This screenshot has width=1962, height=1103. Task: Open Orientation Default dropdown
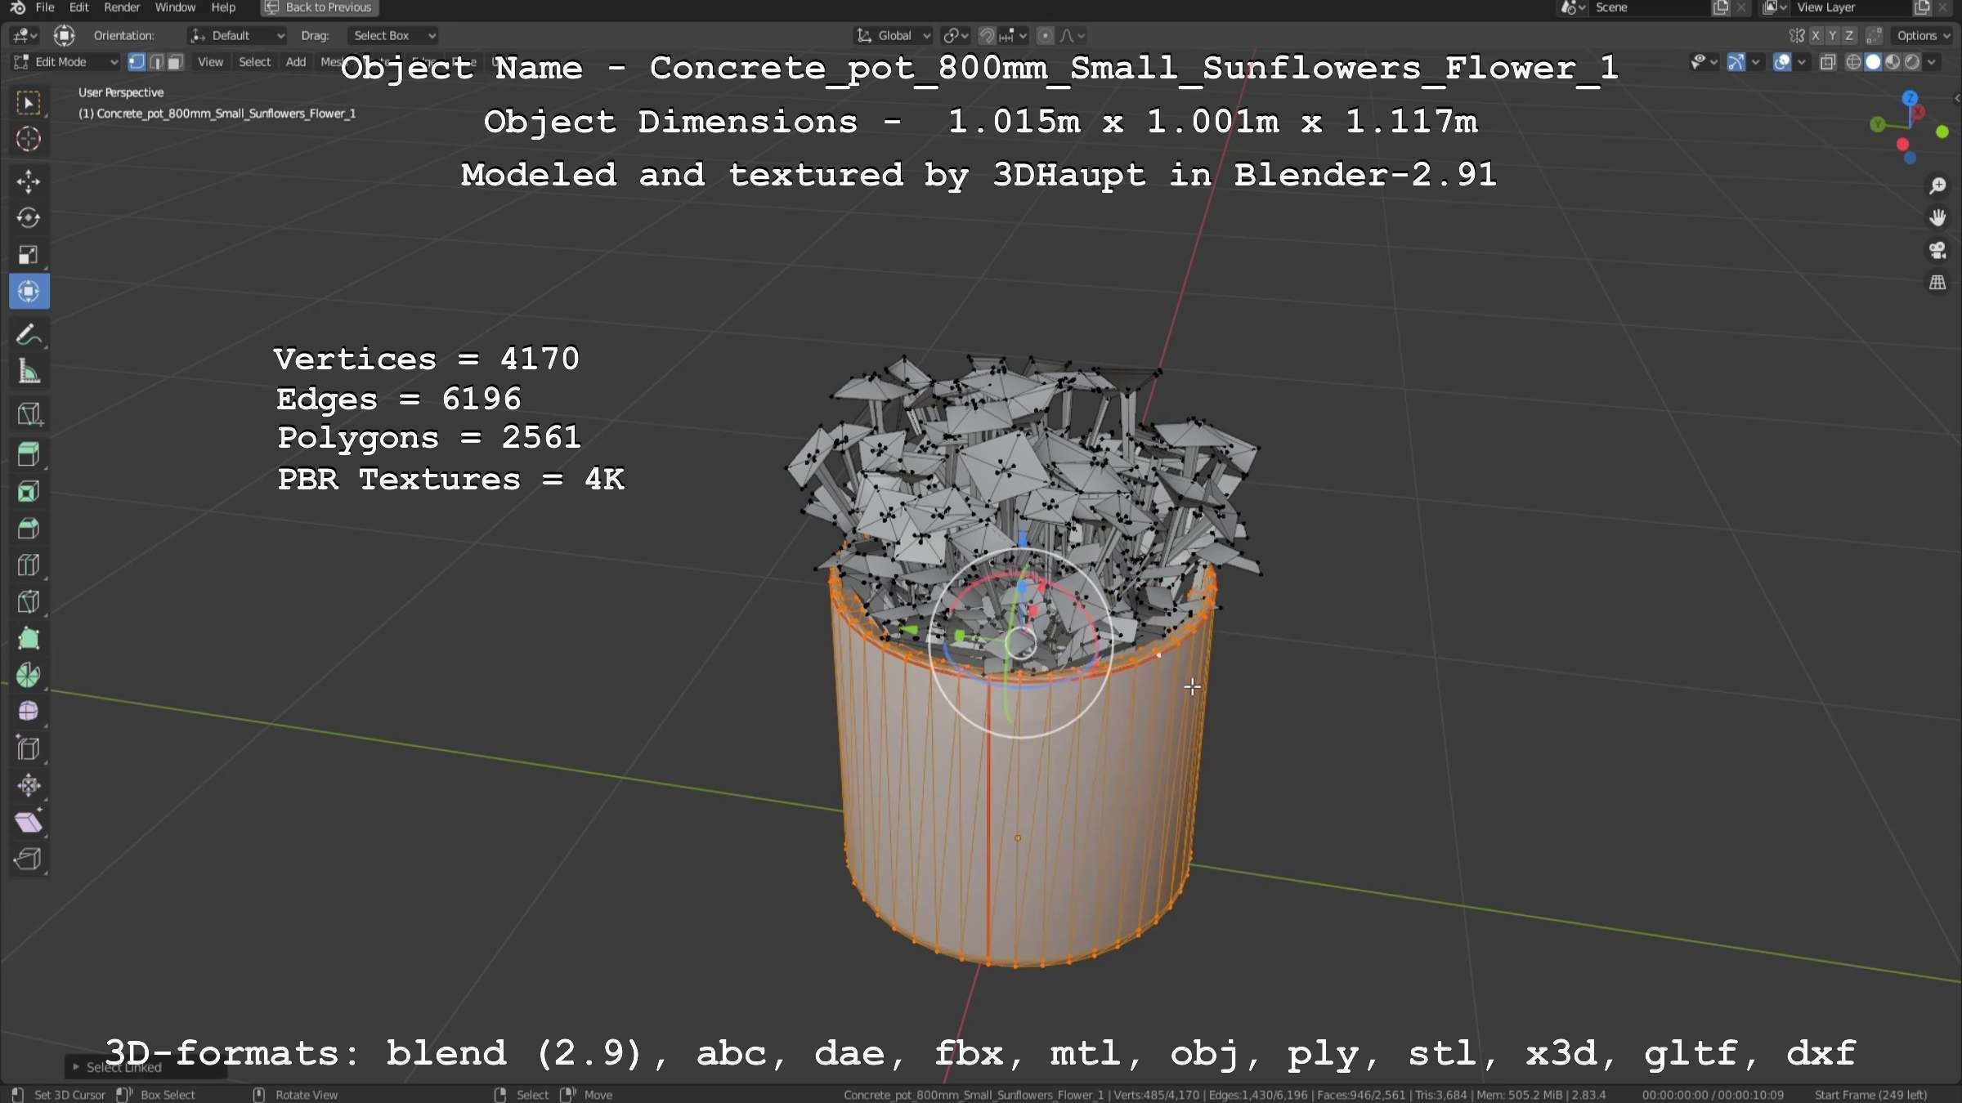click(237, 36)
